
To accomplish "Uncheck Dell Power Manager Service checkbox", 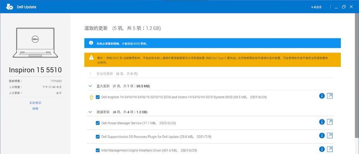I will 98,123.
